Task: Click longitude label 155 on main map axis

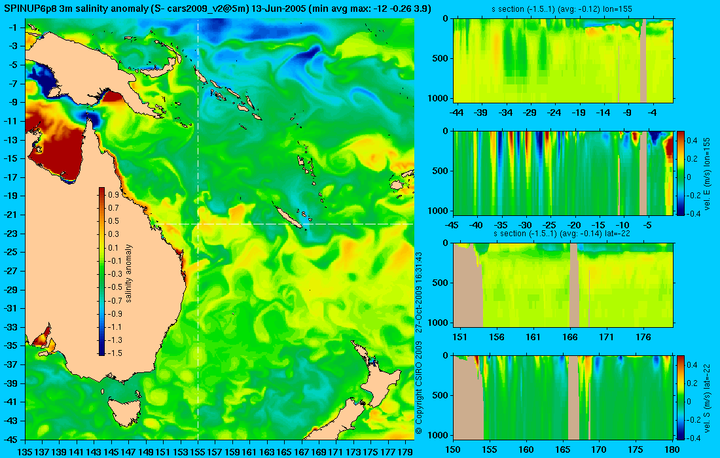Action: (x=198, y=452)
